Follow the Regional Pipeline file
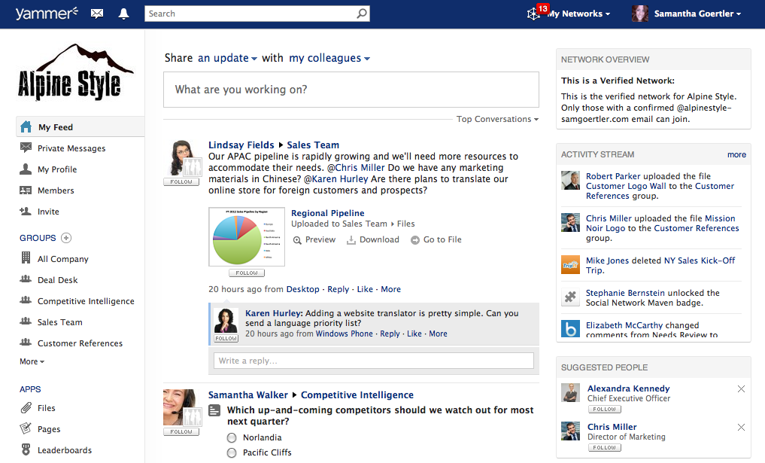 tap(247, 273)
